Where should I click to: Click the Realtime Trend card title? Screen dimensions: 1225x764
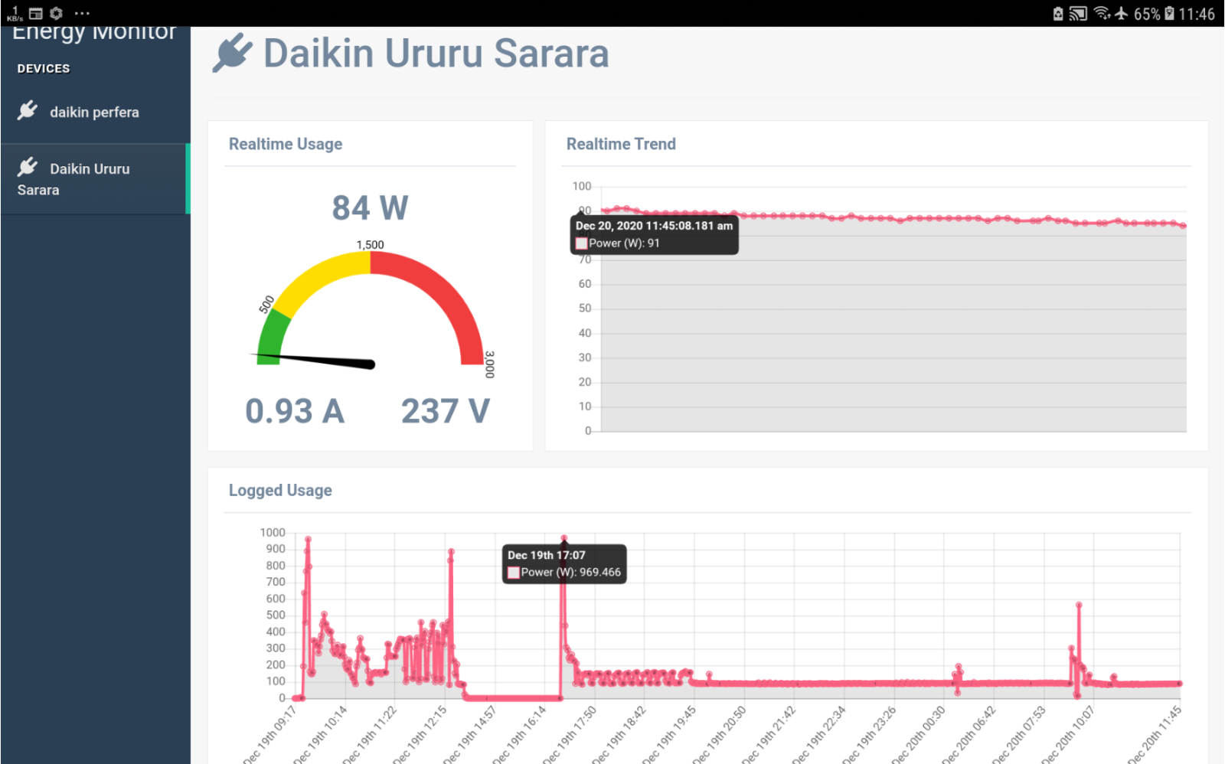tap(621, 144)
